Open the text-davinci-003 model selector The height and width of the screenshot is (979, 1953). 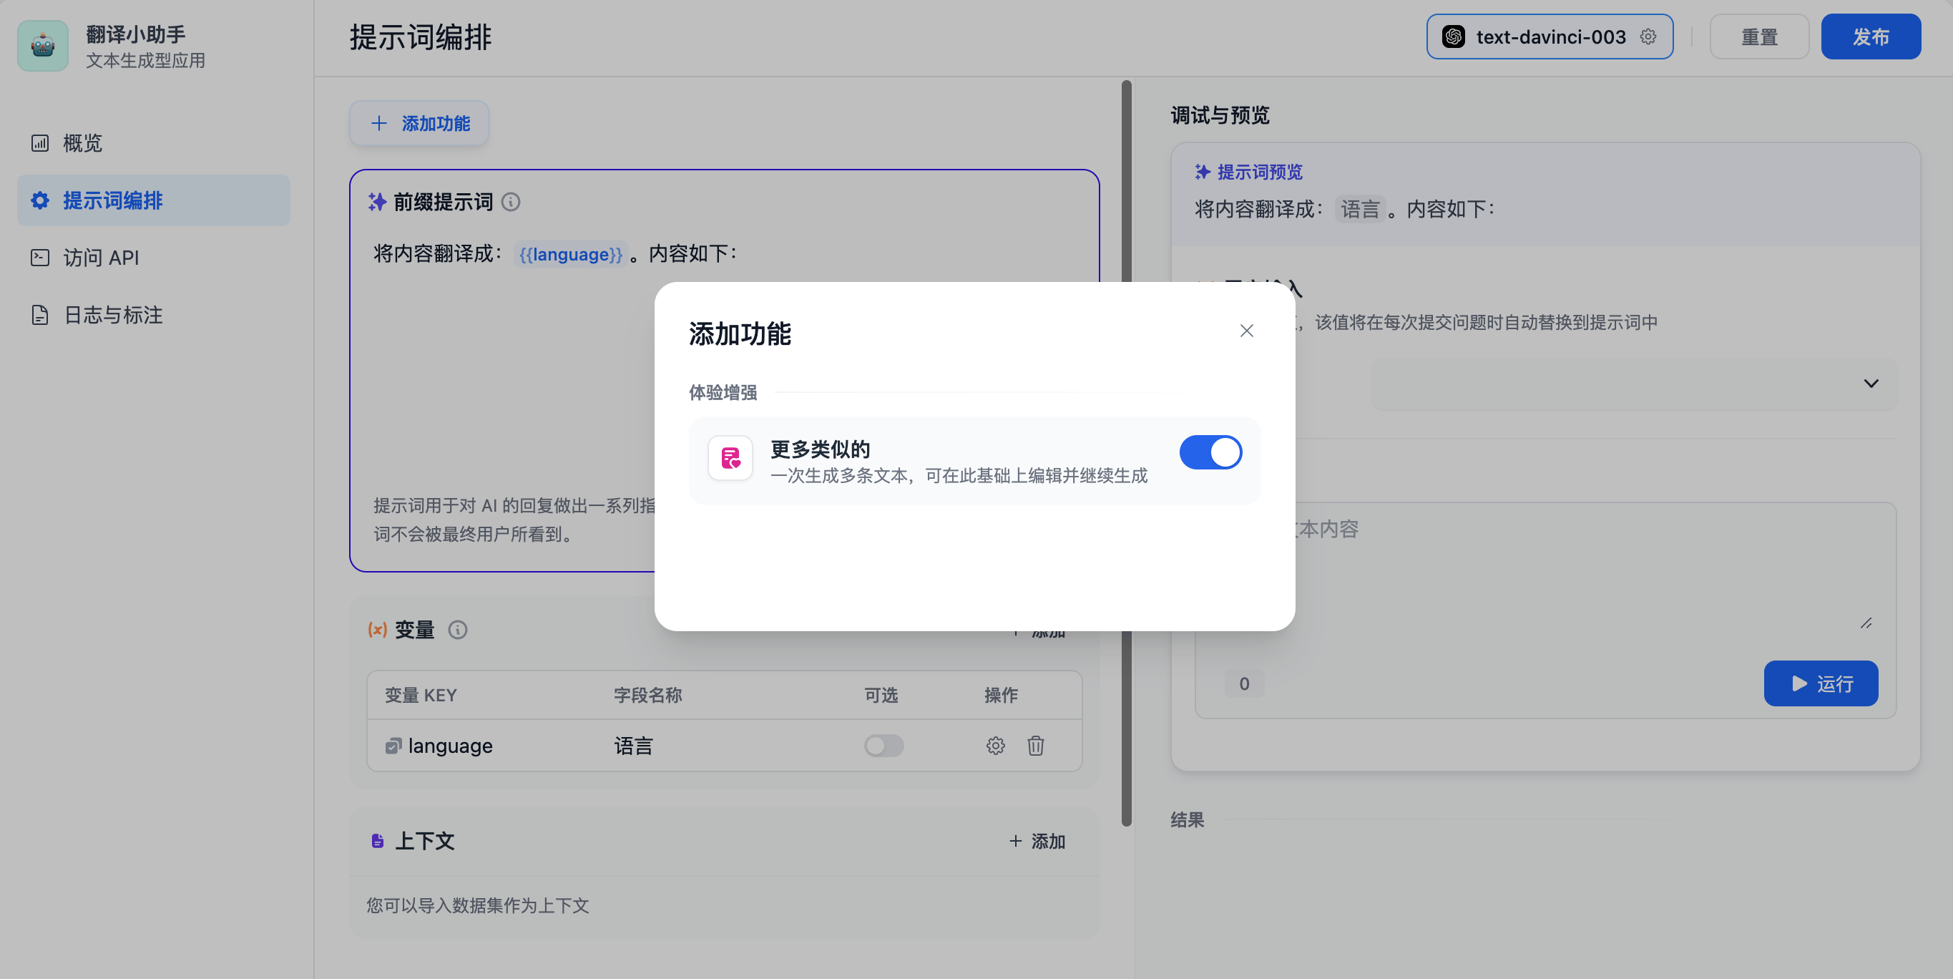[1539, 36]
